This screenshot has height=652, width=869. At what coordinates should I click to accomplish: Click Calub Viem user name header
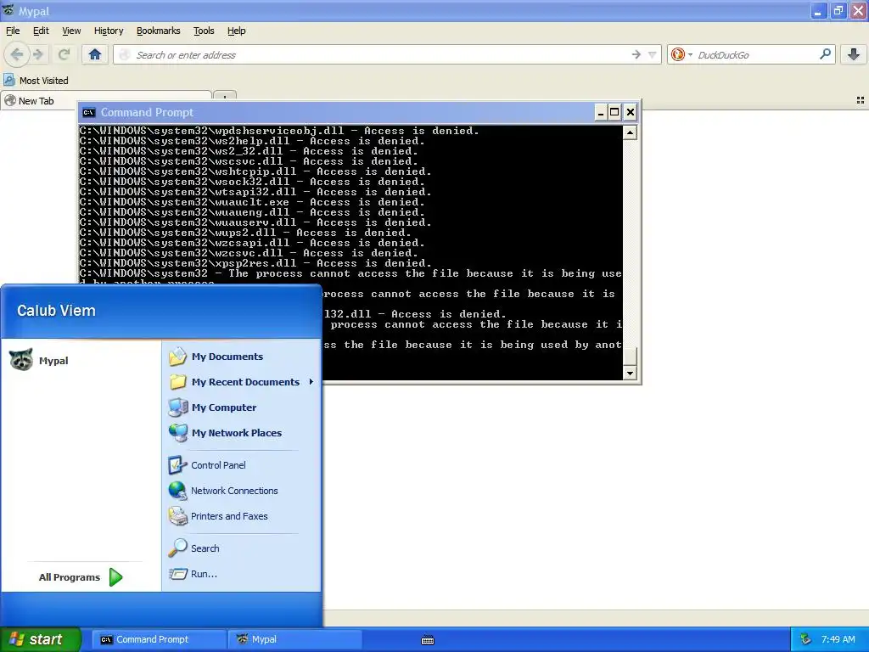coord(56,311)
